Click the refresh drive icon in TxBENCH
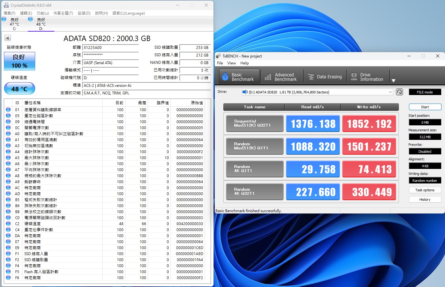 click(400, 92)
